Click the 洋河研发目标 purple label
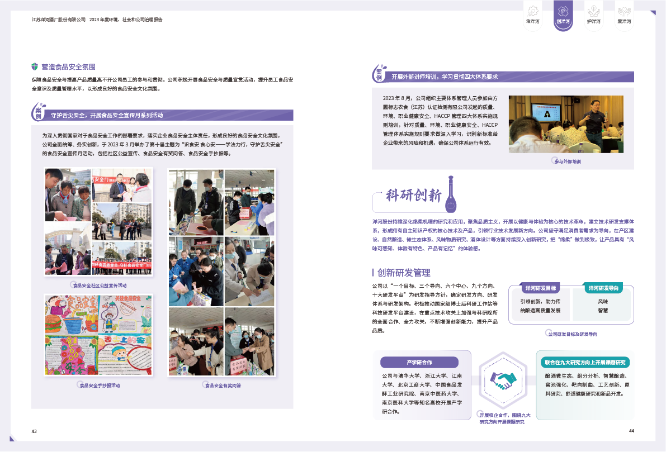The height and width of the screenshot is (452, 666). [x=540, y=288]
